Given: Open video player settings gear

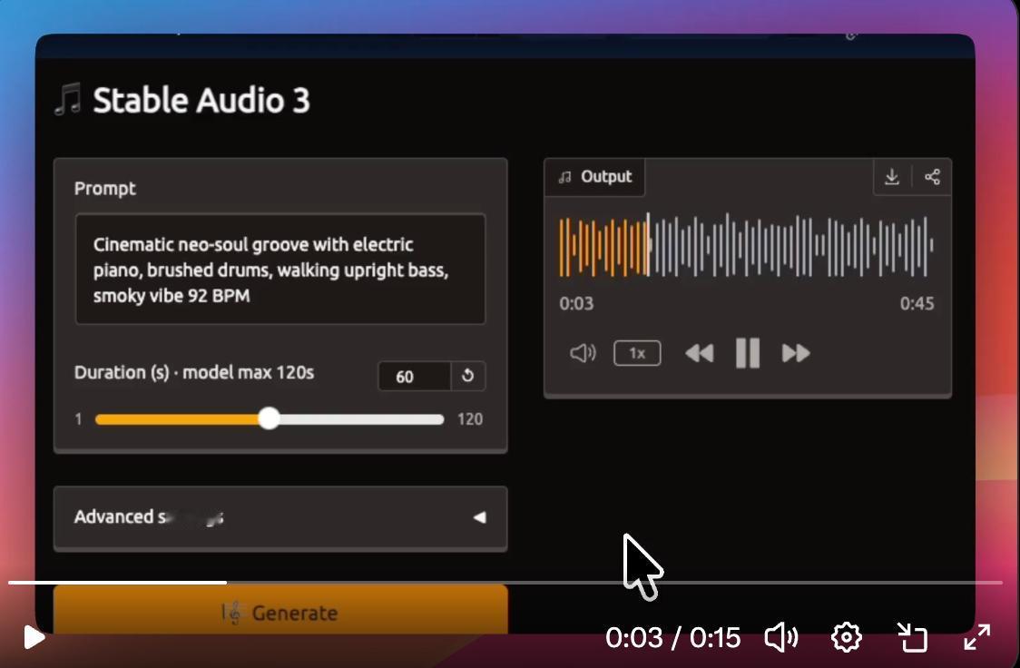Looking at the screenshot, I should (847, 637).
